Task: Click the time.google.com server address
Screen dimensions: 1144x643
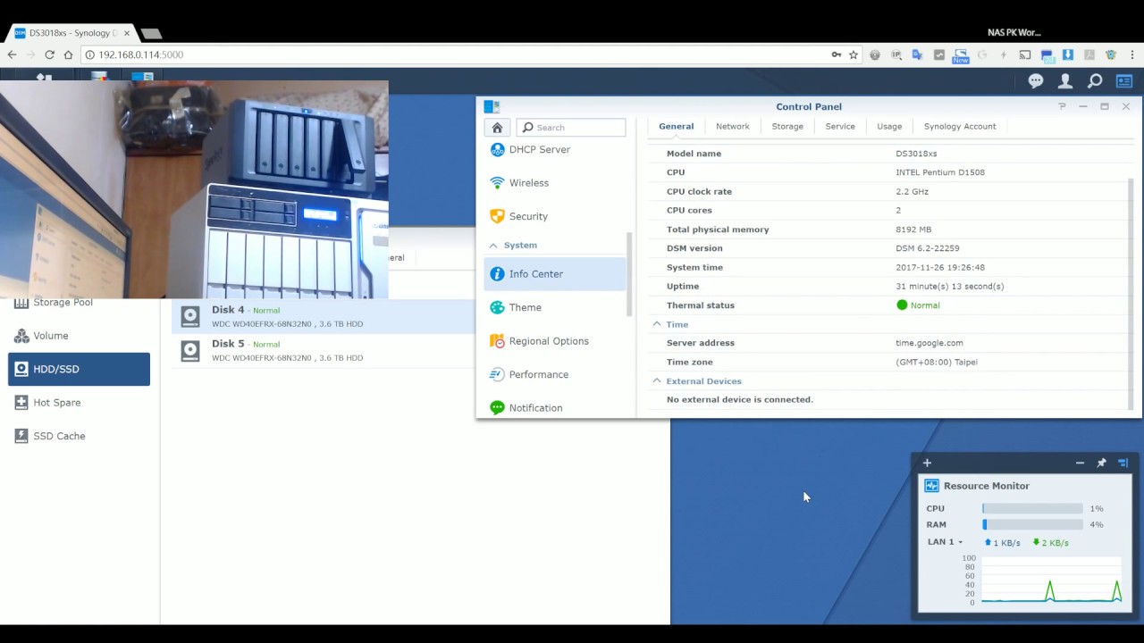Action: [x=929, y=343]
